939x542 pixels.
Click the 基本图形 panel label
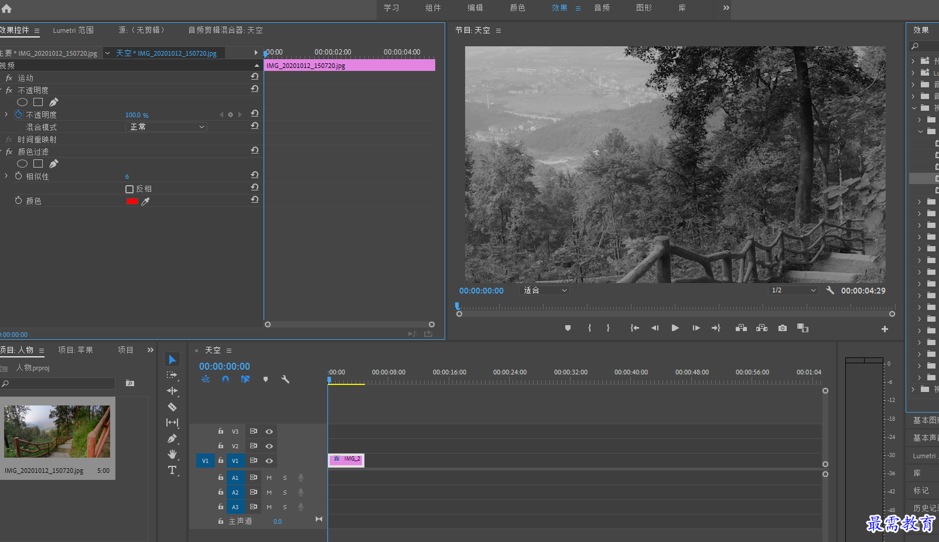[x=926, y=420]
